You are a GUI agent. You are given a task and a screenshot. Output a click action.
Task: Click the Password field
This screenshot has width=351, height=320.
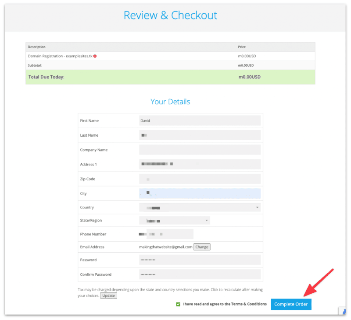200,260
